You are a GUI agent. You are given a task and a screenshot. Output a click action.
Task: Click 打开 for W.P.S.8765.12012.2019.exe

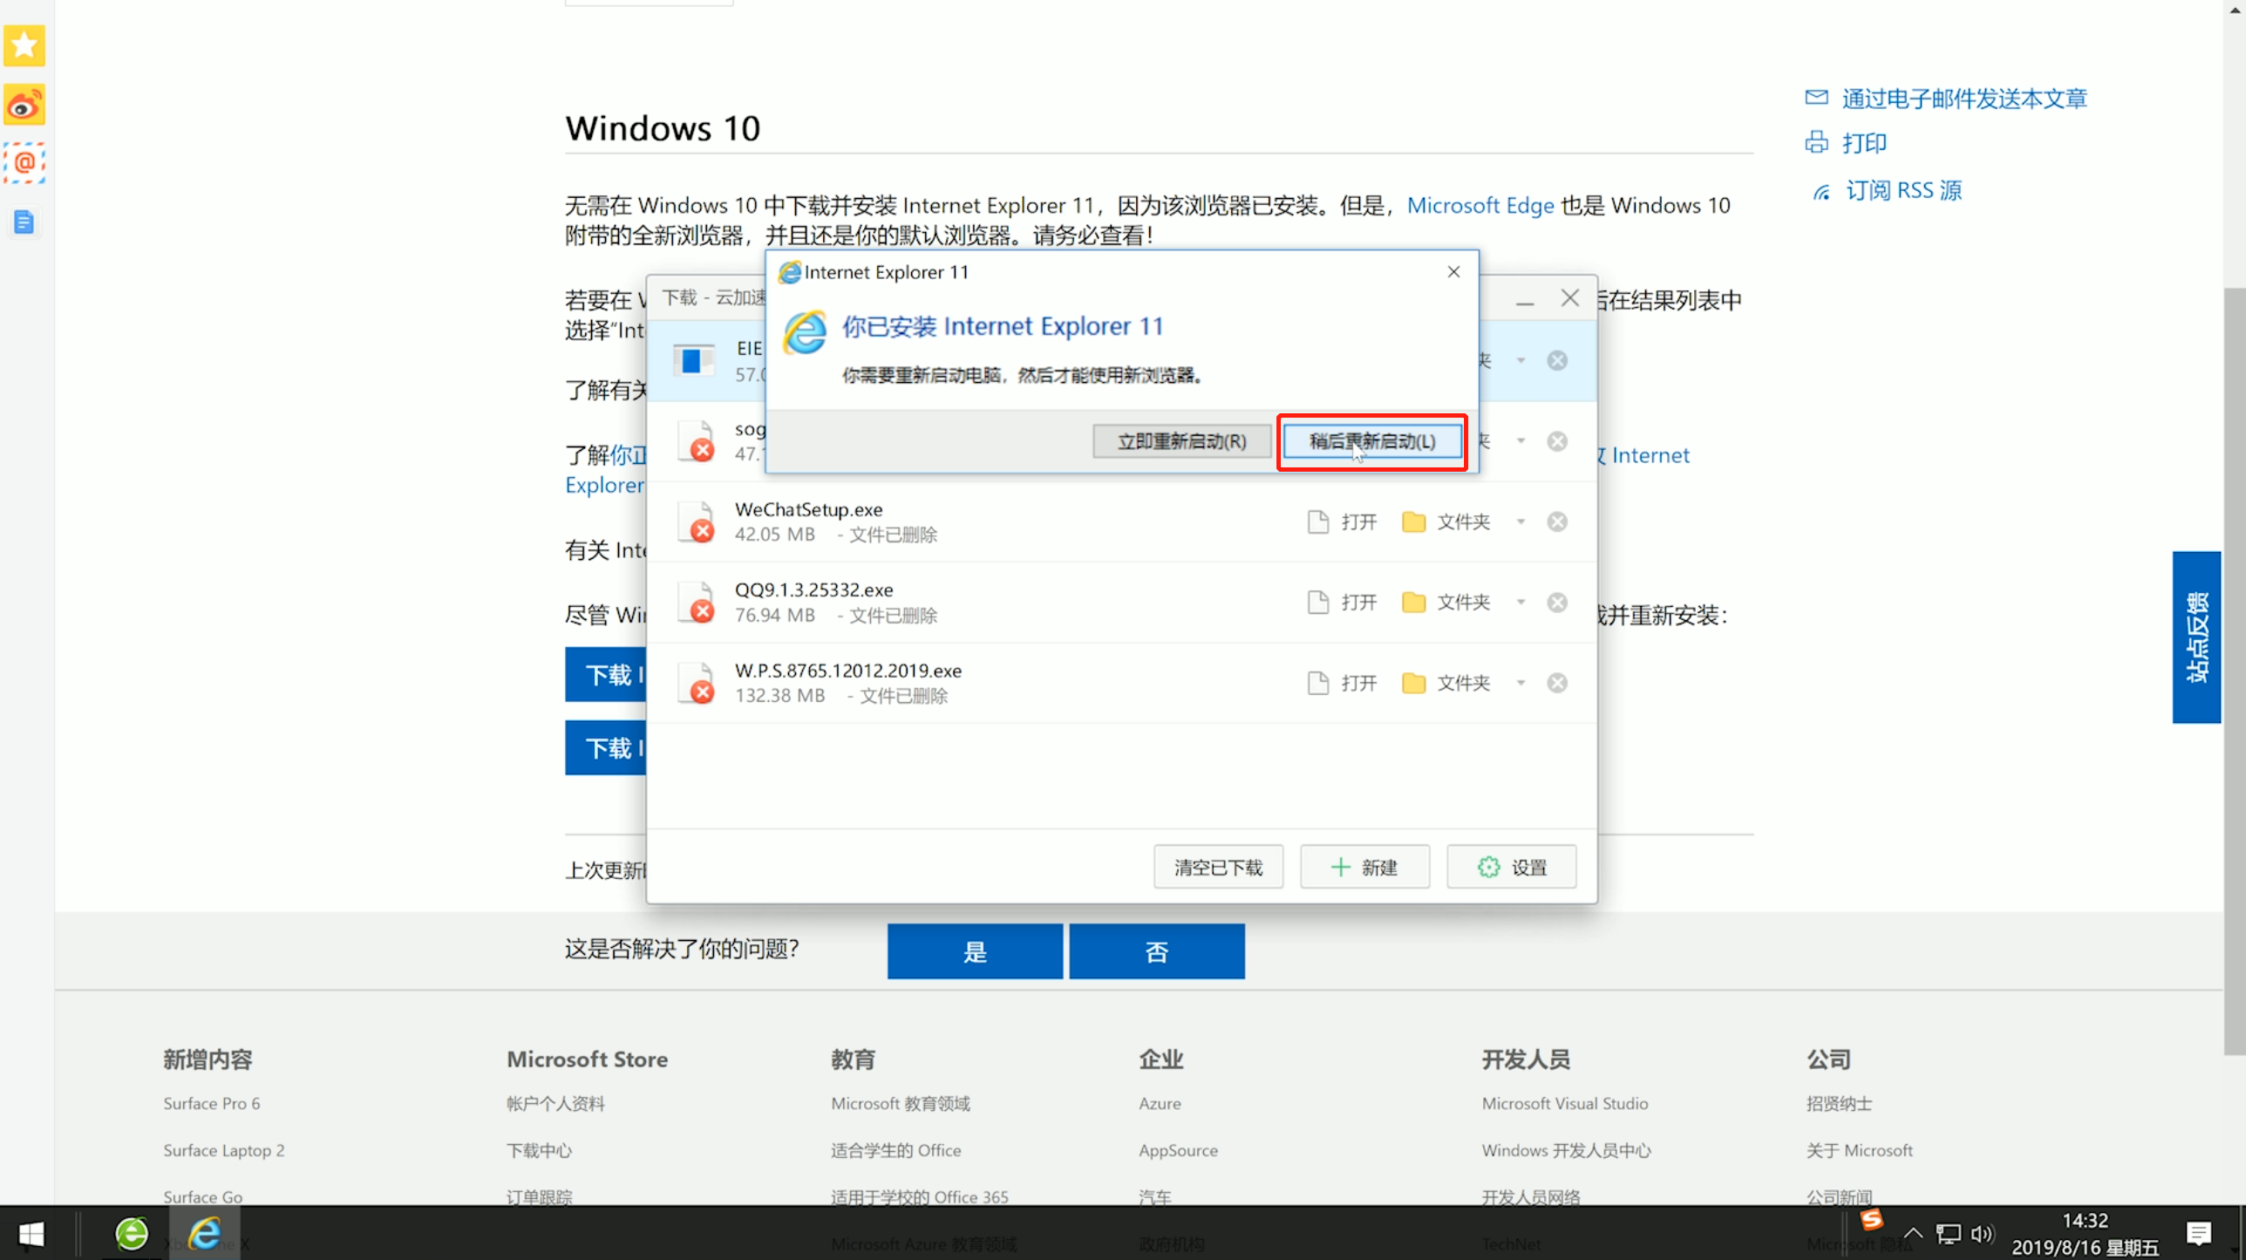point(1343,683)
